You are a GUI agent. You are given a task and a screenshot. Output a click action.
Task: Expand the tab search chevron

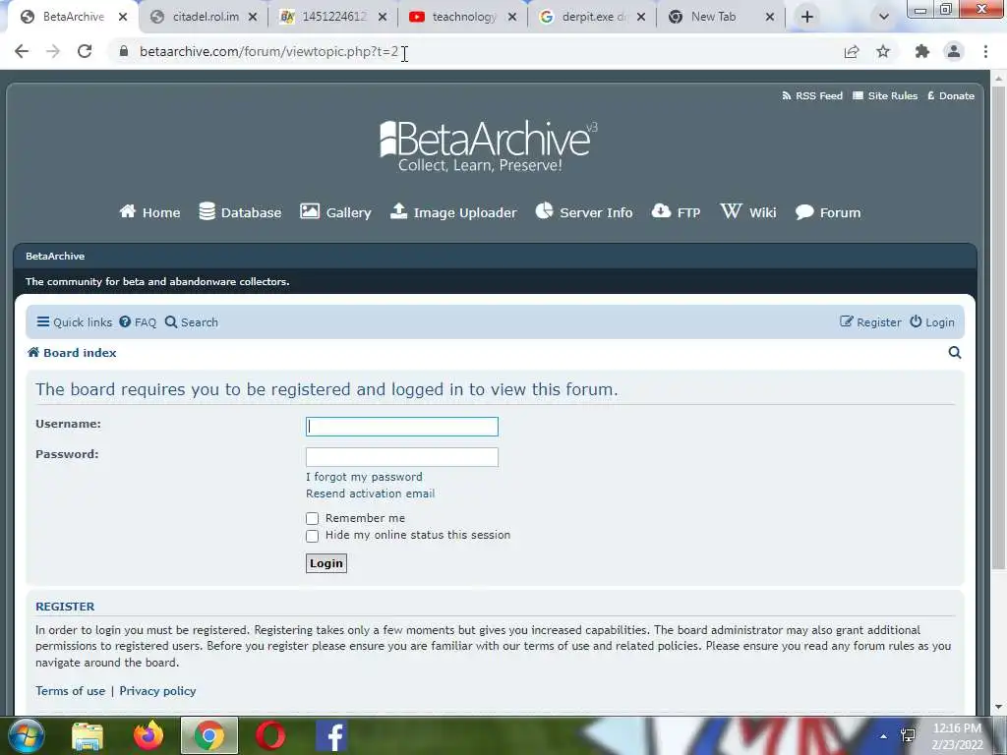pyautogui.click(x=884, y=17)
